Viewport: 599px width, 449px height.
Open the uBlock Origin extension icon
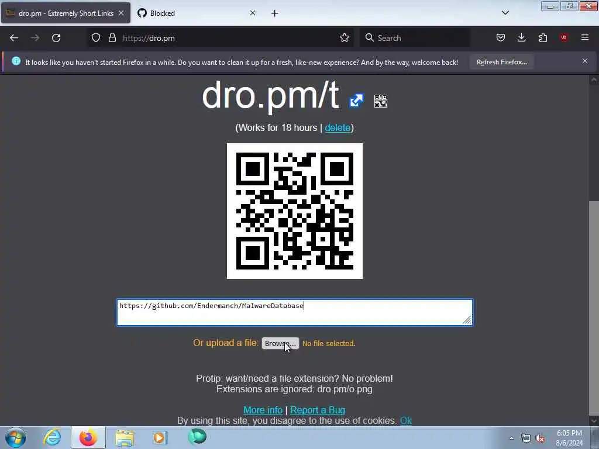[x=563, y=37]
